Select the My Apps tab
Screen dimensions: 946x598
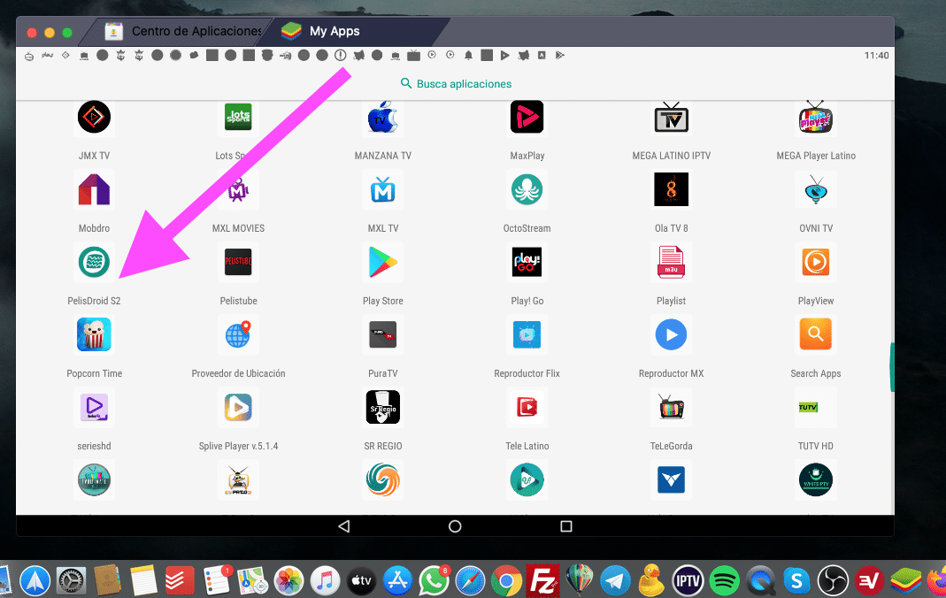click(x=335, y=30)
